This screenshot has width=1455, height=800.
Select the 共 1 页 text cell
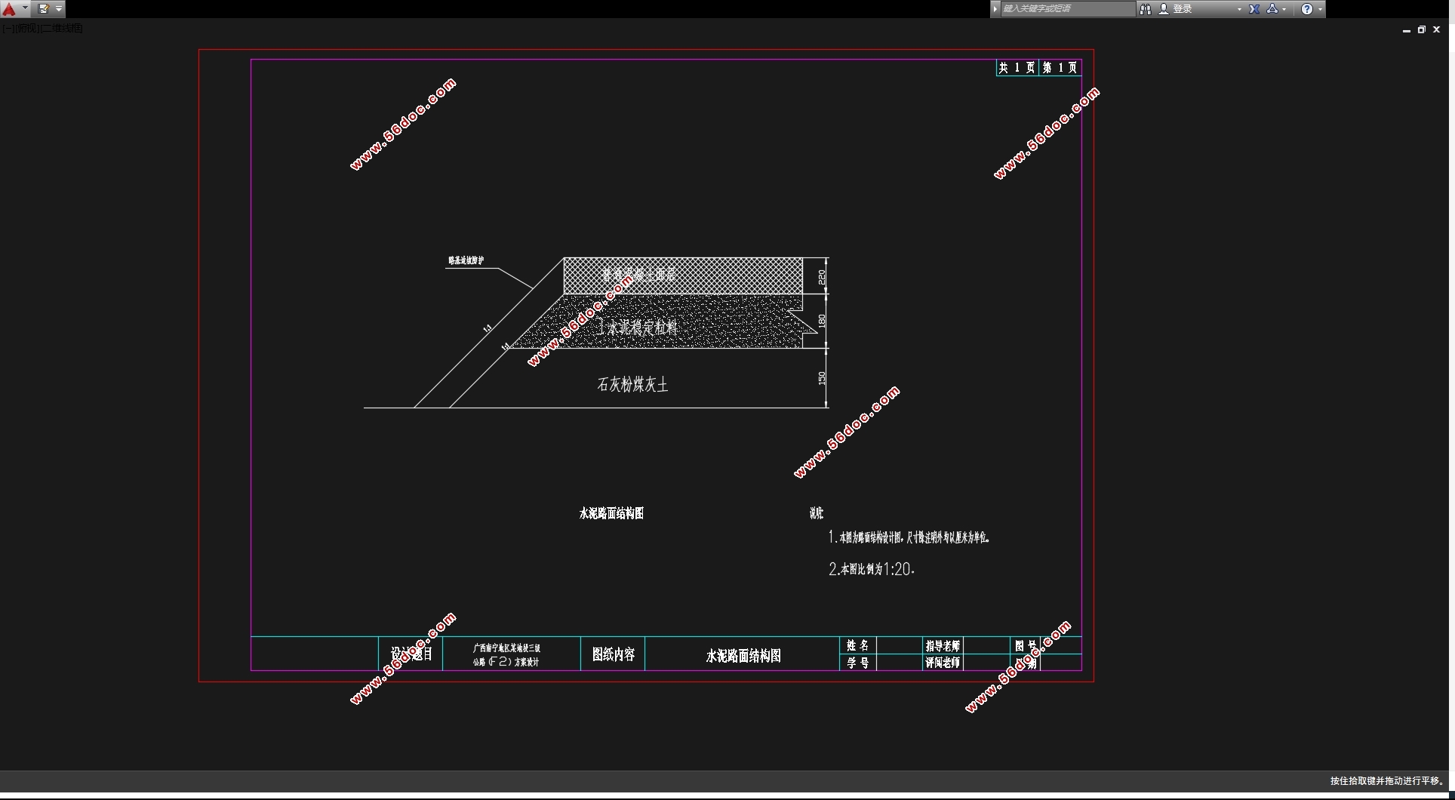coord(1017,68)
